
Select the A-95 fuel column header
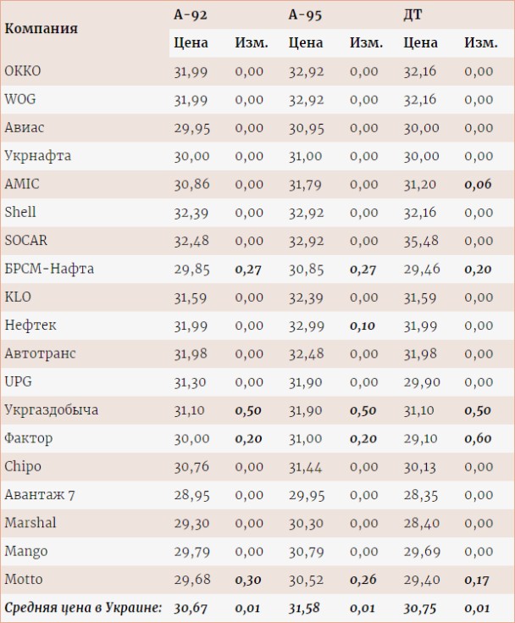click(305, 14)
